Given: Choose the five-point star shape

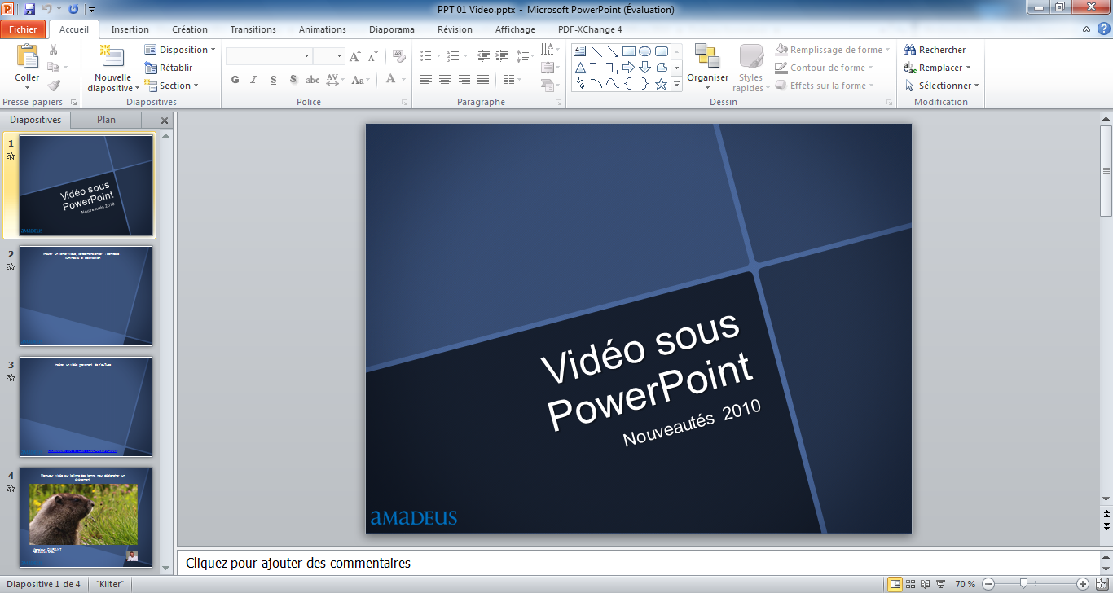Looking at the screenshot, I should [661, 84].
